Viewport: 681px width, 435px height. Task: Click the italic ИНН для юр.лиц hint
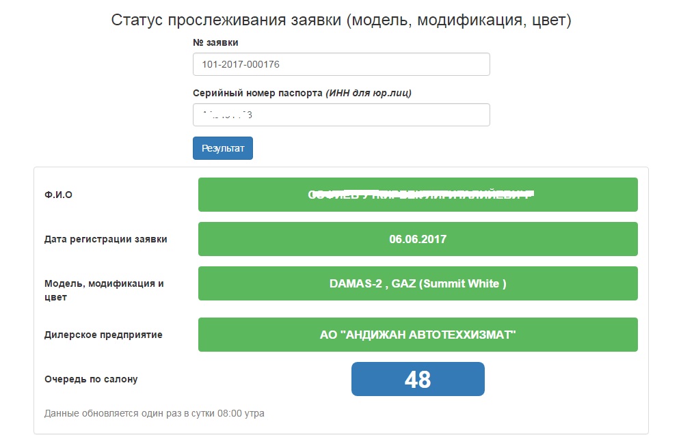(x=369, y=93)
